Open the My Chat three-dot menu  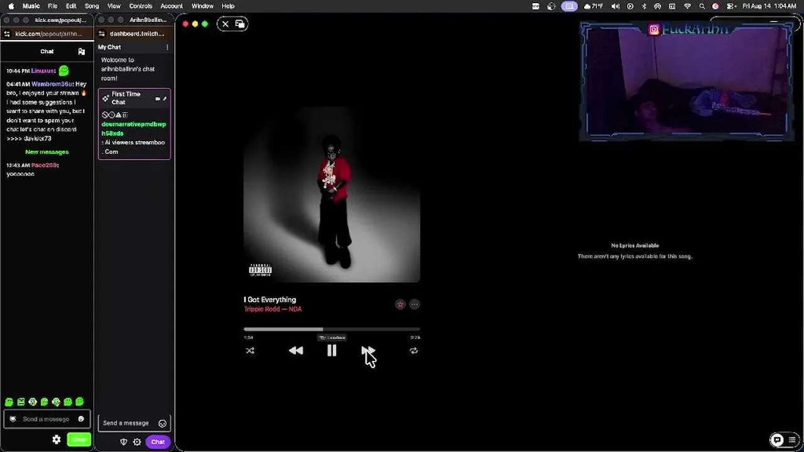click(167, 47)
